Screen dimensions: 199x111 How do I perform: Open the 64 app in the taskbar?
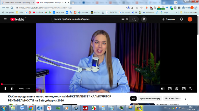coord(85,108)
